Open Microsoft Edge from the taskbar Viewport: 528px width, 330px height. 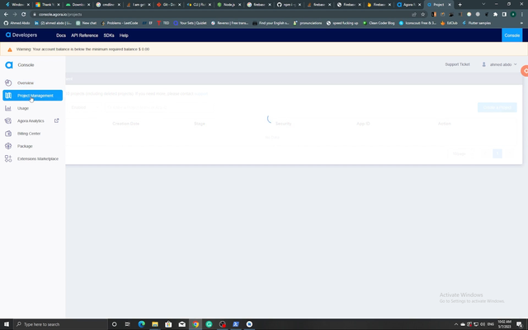pyautogui.click(x=141, y=324)
